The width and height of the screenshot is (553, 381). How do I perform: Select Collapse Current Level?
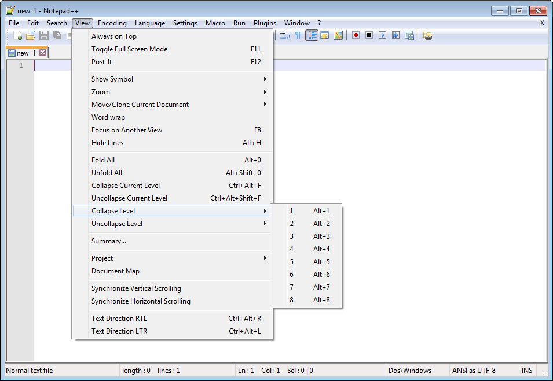point(172,186)
